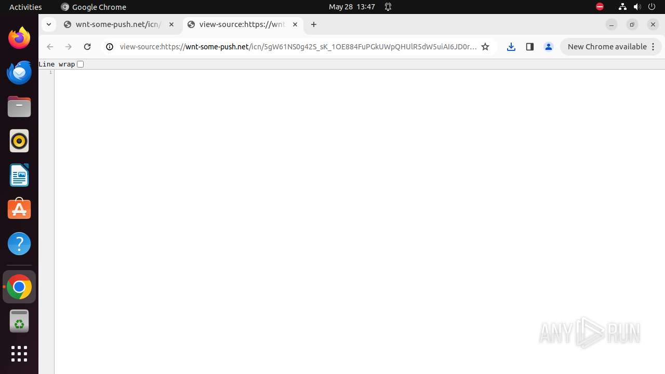This screenshot has height=374, width=665.
Task: Open Ubuntu Software from the dock
Action: tap(19, 209)
